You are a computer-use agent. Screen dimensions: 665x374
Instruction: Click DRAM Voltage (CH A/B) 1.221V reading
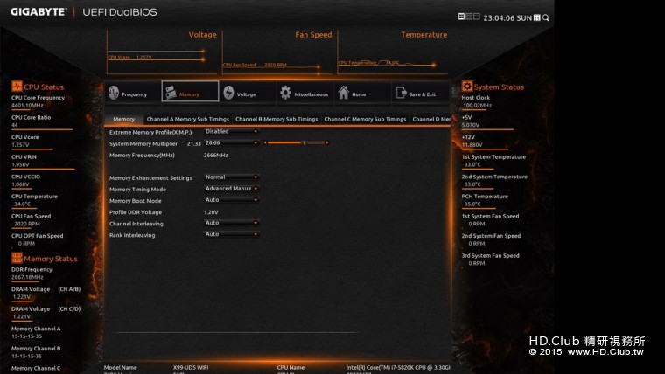coord(22,297)
